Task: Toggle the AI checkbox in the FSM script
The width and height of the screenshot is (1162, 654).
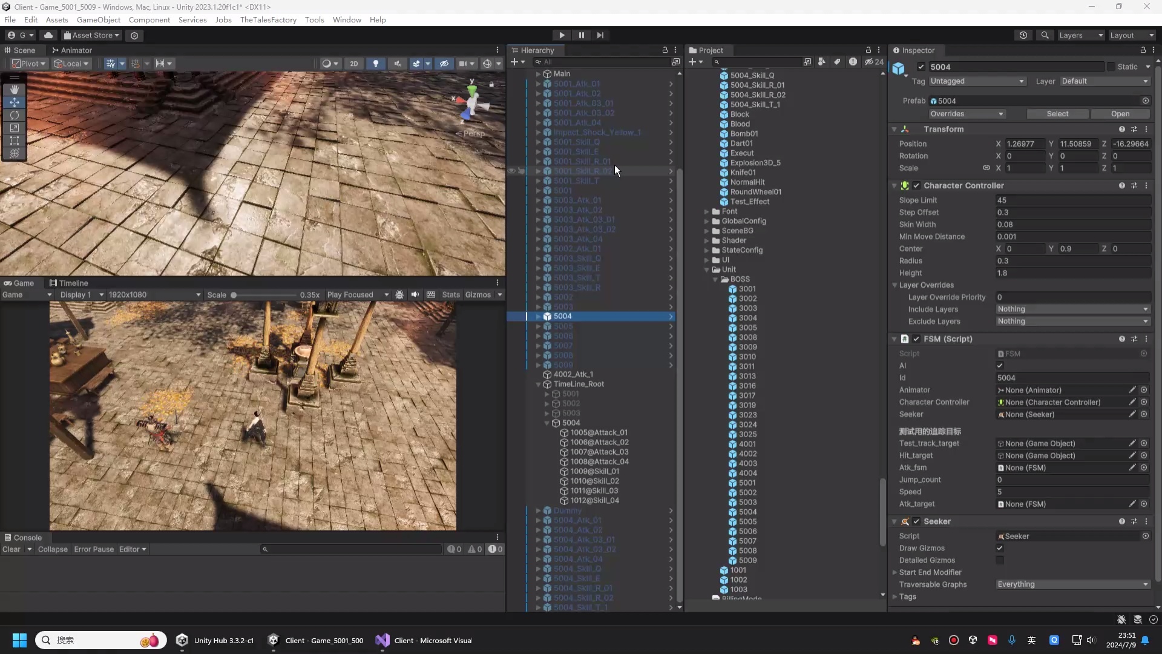Action: (1000, 366)
